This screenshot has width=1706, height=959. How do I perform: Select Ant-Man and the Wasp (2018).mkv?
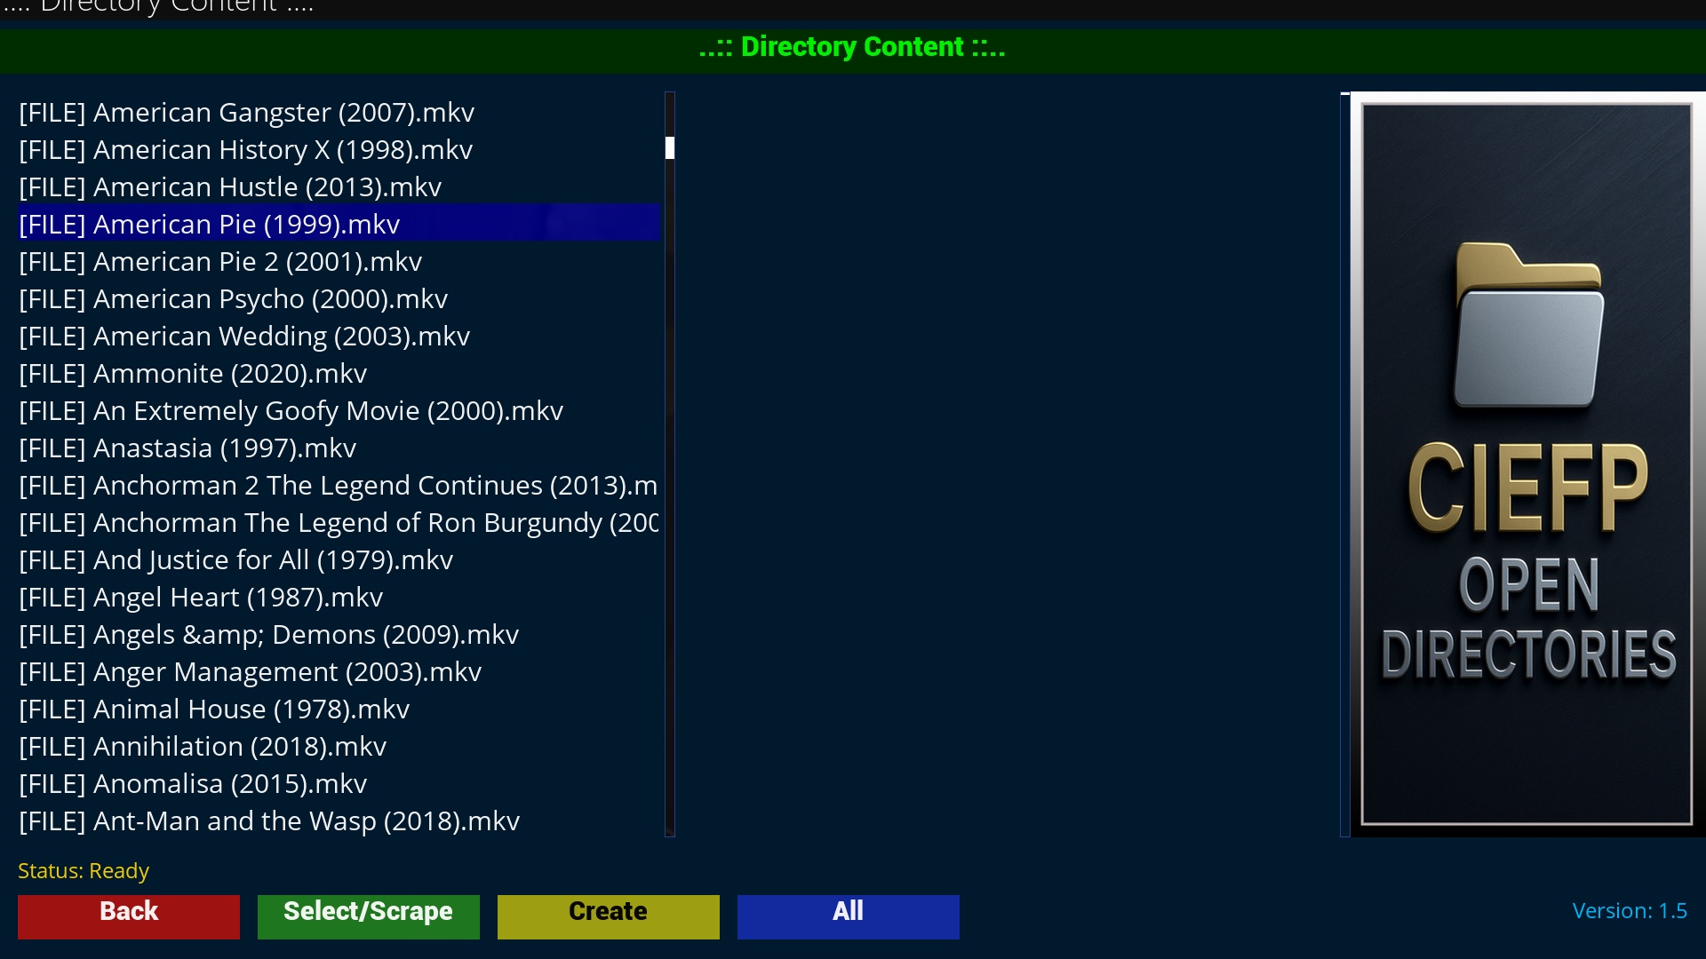pos(339,821)
